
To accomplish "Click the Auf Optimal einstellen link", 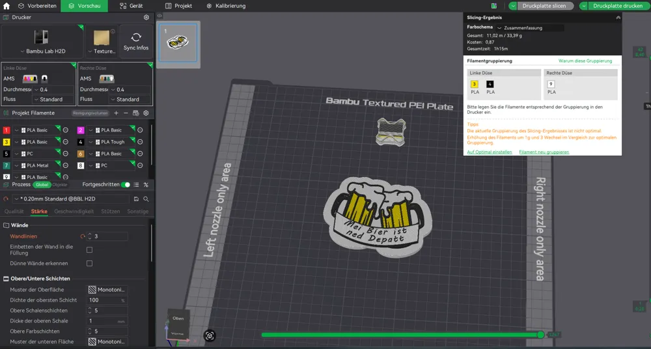I will click(x=490, y=152).
